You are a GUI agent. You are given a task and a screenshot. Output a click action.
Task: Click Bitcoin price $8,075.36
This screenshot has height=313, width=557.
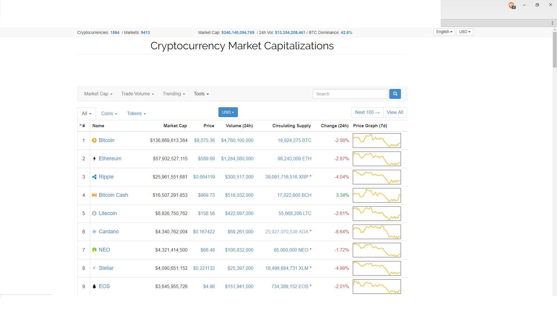coord(205,140)
